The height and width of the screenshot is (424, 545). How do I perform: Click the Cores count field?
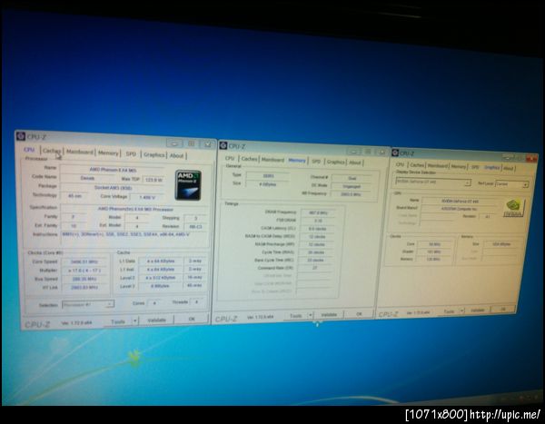click(x=154, y=303)
